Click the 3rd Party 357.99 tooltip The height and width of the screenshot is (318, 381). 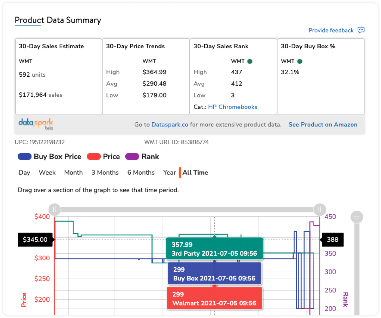pyautogui.click(x=214, y=249)
